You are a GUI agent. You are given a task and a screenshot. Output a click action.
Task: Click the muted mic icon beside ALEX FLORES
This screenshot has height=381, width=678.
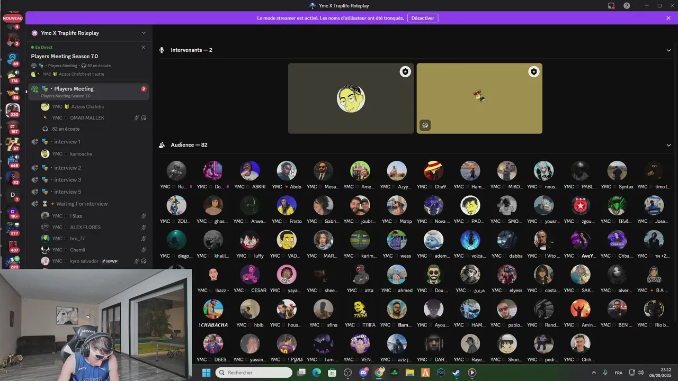(144, 227)
